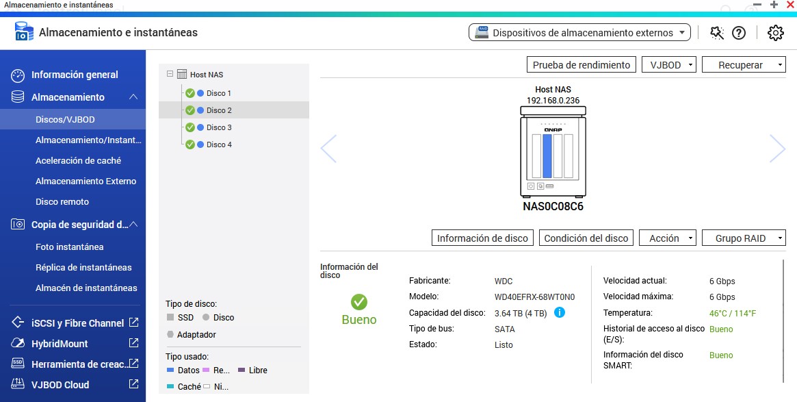Select Disco 3 in the tree
Viewport: 797px width, 402px height.
pos(219,127)
